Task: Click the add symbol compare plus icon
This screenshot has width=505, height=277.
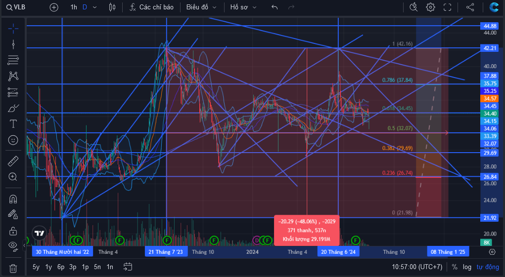Action: (54, 7)
